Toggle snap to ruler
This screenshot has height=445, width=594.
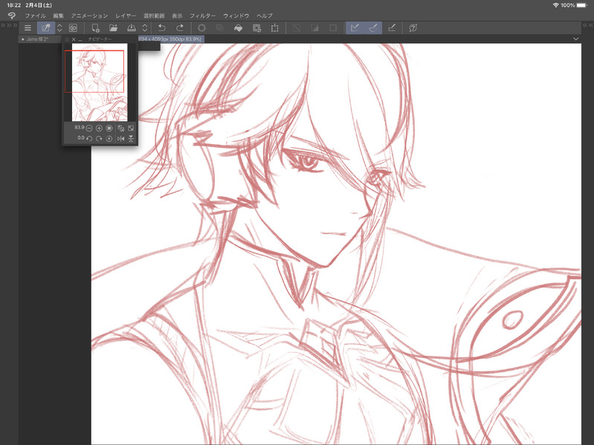(x=355, y=27)
